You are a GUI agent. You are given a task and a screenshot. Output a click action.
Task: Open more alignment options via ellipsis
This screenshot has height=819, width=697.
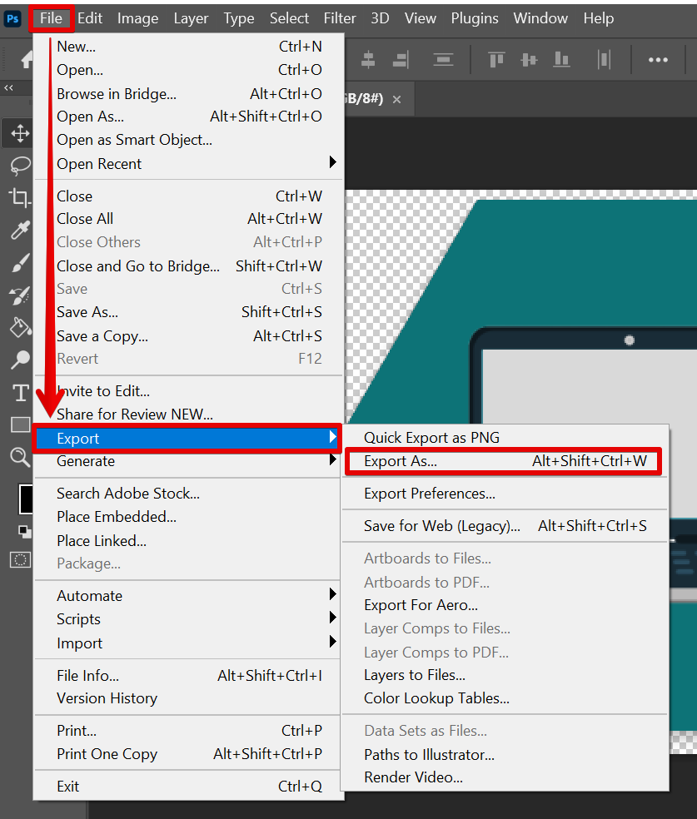[659, 59]
